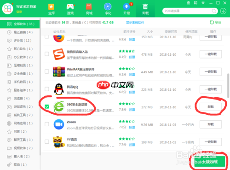The width and height of the screenshot is (230, 170).
Task: Click 一键卸载 for YY语音
Action: 211,142
